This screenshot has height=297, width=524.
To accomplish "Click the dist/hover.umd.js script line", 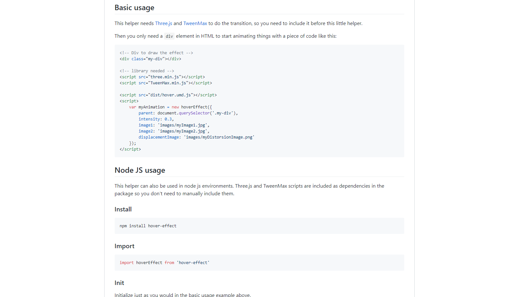I will tap(168, 95).
